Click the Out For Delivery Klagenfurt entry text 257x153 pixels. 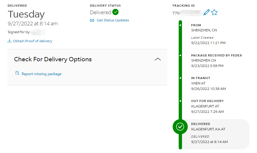click(x=207, y=106)
